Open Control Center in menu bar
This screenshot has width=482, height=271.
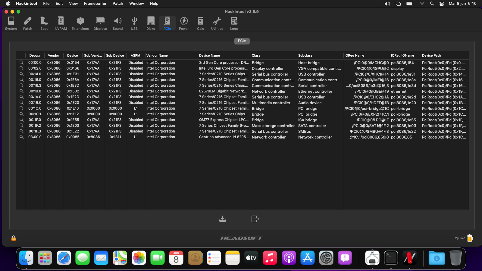coord(442,4)
